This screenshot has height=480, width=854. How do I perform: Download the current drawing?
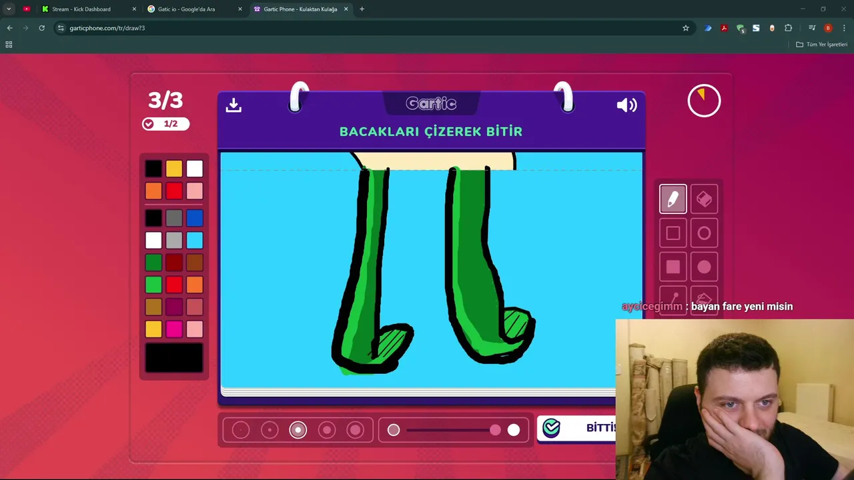(234, 105)
